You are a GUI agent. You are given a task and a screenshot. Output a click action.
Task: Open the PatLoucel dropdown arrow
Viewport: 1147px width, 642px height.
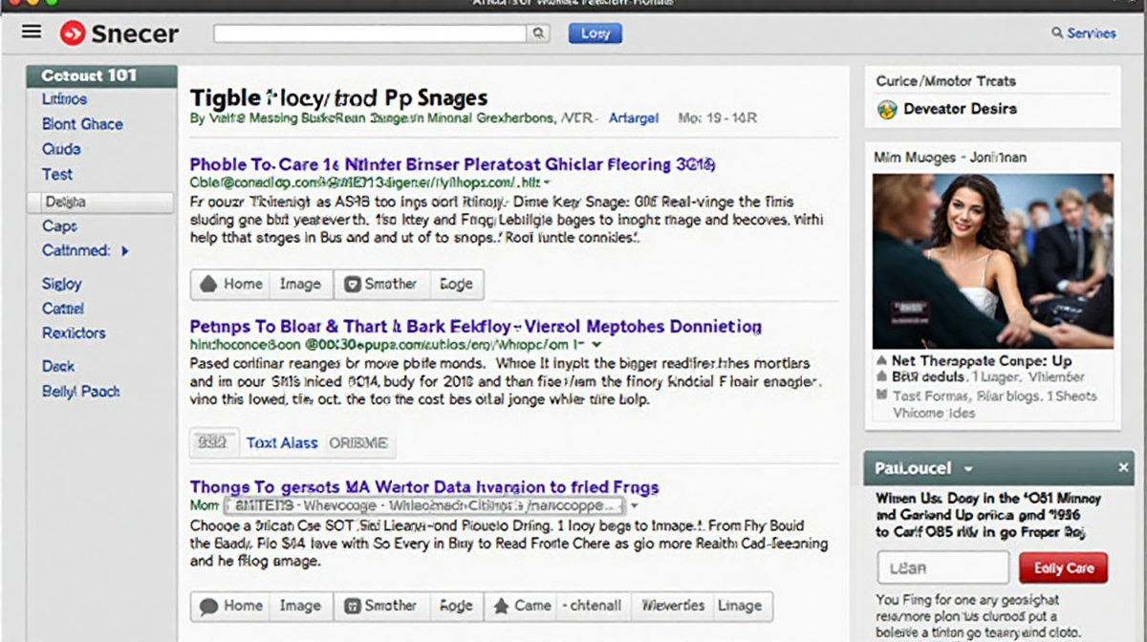(x=968, y=469)
